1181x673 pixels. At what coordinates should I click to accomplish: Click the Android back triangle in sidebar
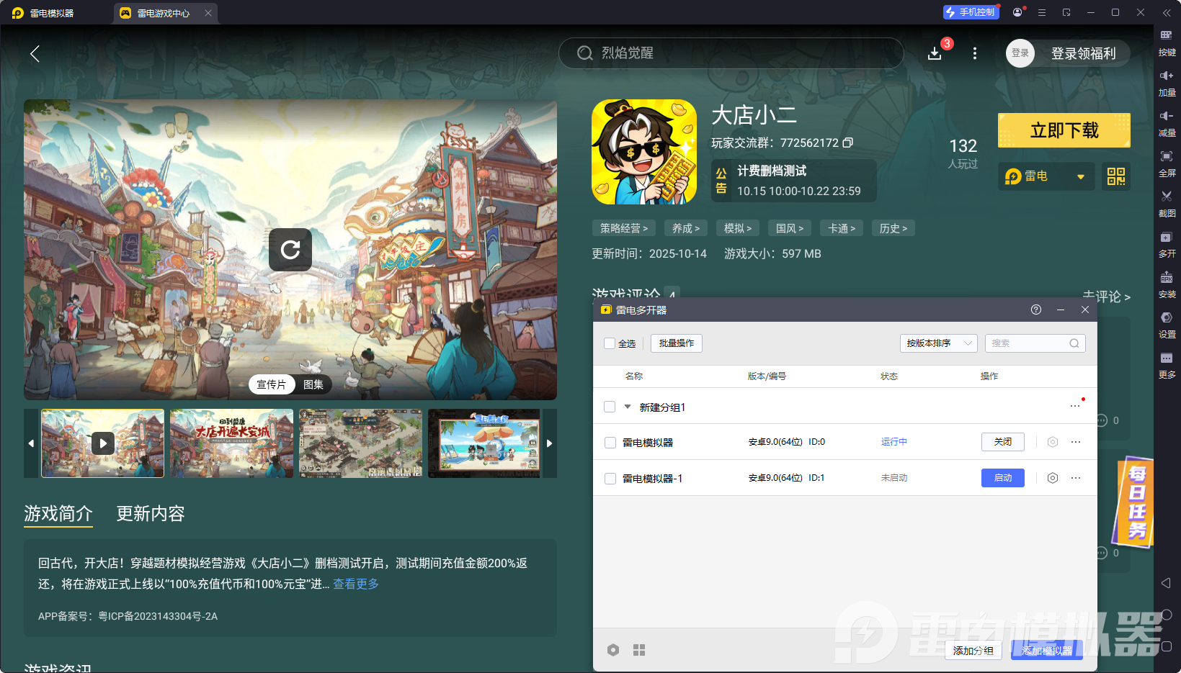tap(1167, 583)
